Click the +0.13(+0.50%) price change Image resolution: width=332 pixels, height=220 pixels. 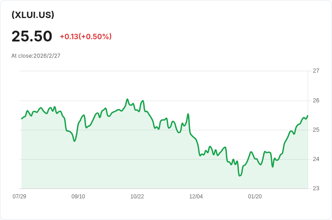86,37
